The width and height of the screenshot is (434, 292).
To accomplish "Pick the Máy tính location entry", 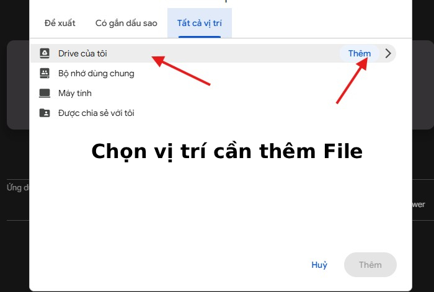I will tap(76, 93).
